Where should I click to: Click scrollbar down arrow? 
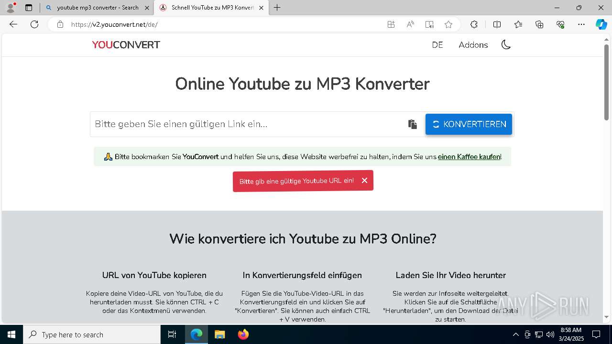tap(607, 317)
